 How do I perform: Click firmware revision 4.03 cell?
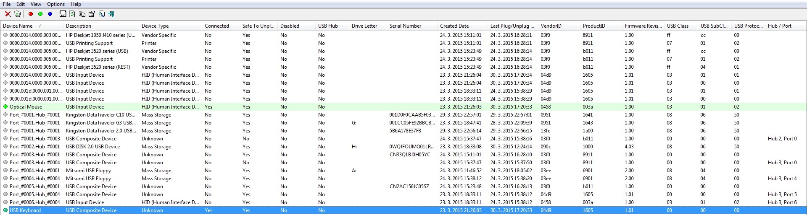(629, 146)
